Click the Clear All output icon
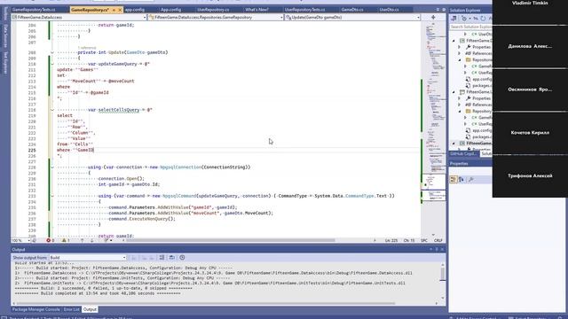The image size is (568, 319). pyautogui.click(x=162, y=258)
